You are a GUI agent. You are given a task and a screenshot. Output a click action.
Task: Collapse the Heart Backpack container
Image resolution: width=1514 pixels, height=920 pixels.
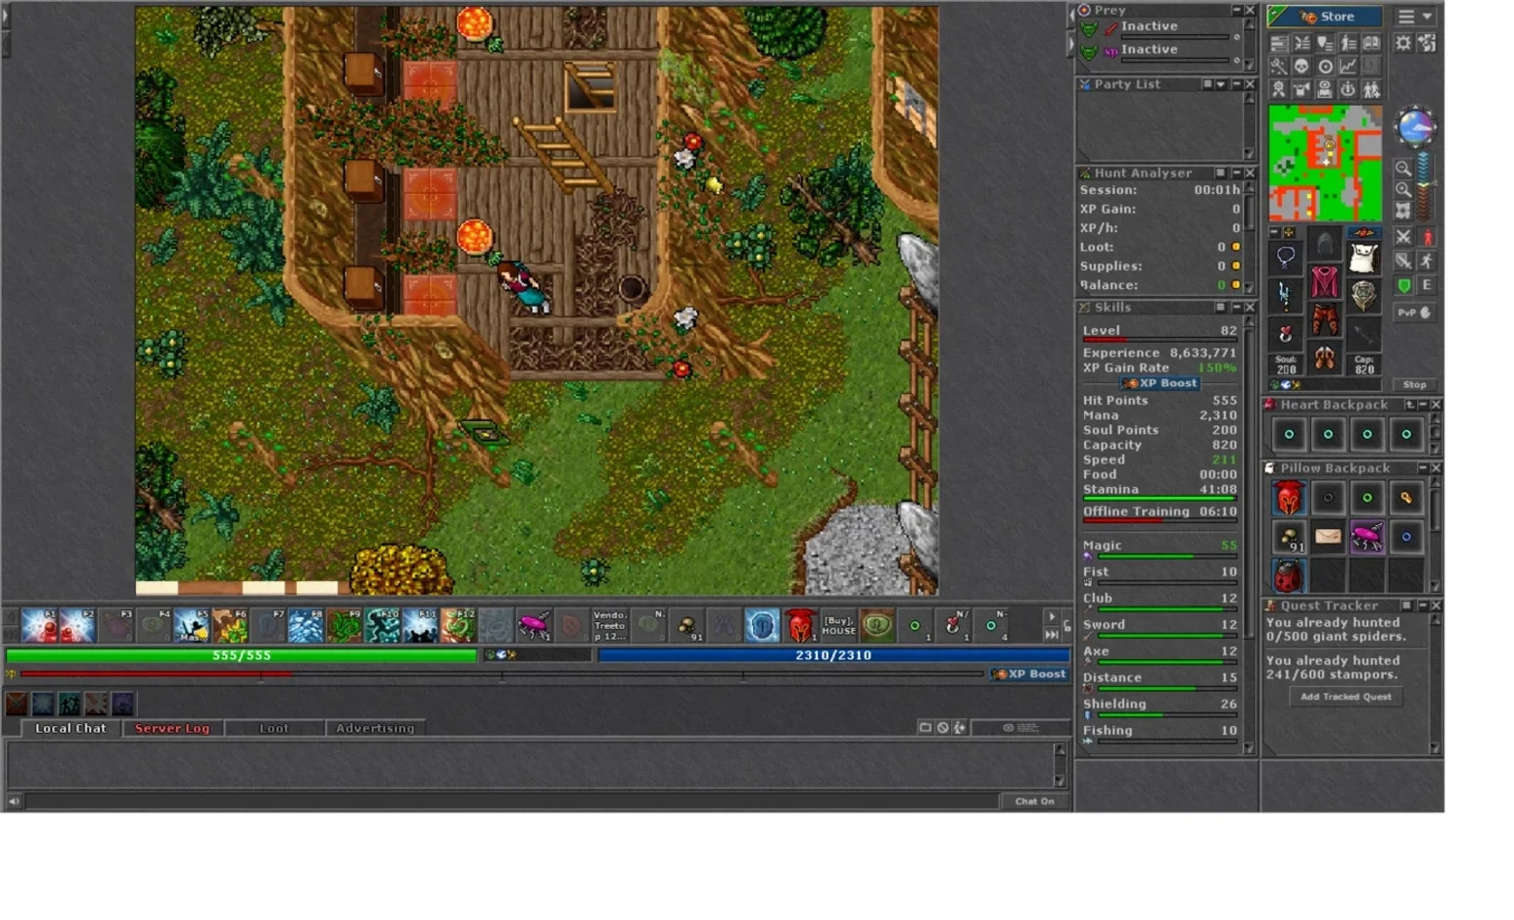1423,405
